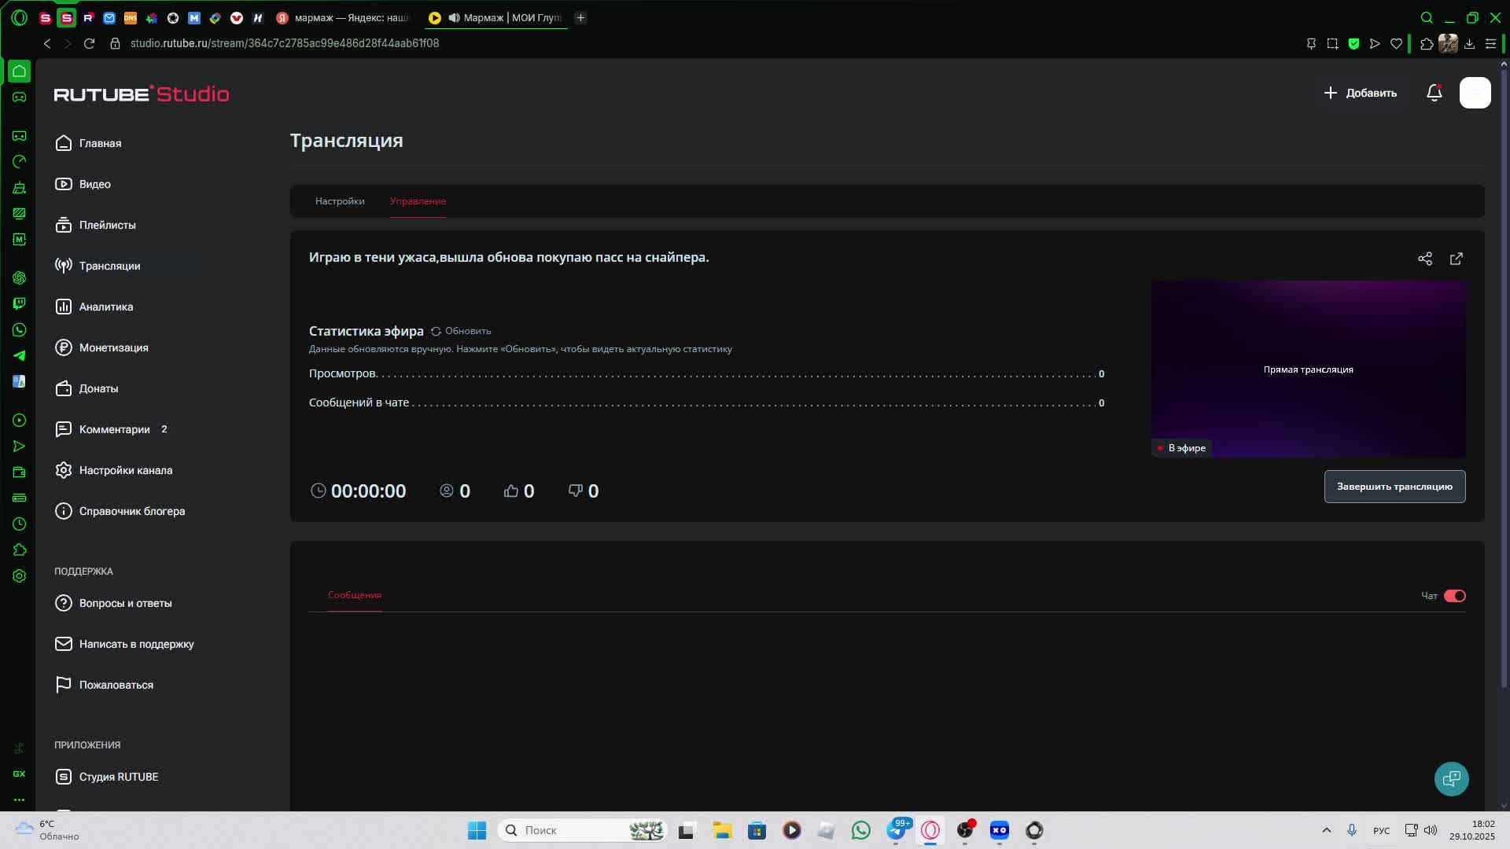Open the user profile avatar menu
Viewport: 1510px width, 849px height.
pyautogui.click(x=1475, y=93)
